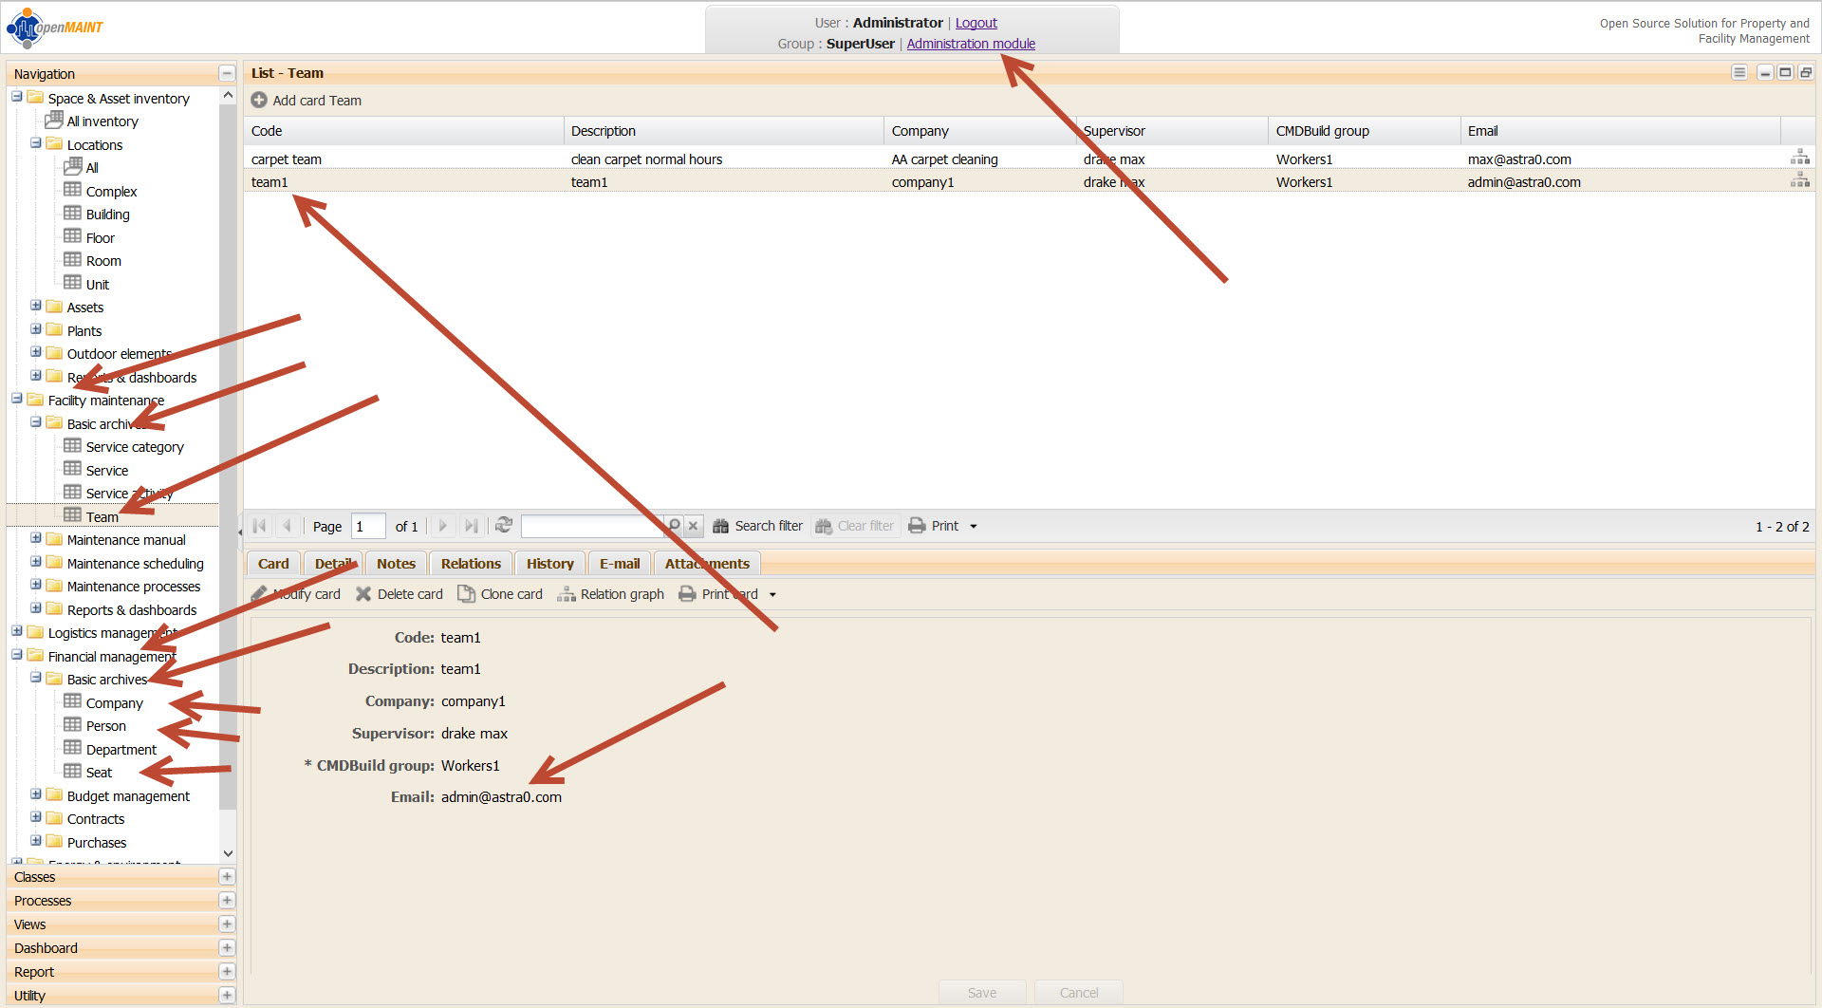Open the Relation graph toolbar button

(611, 594)
